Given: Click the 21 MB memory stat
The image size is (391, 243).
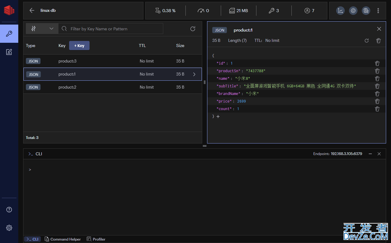Looking at the screenshot, I should point(238,11).
